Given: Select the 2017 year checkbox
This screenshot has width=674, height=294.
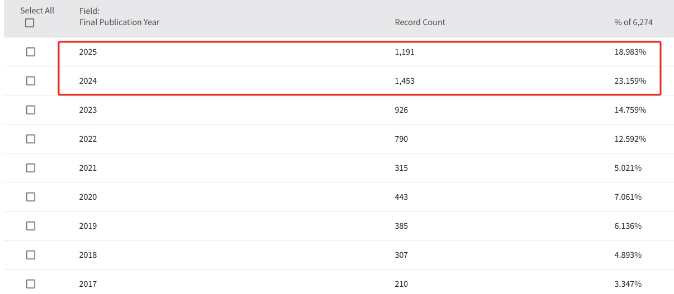Looking at the screenshot, I should tap(31, 284).
